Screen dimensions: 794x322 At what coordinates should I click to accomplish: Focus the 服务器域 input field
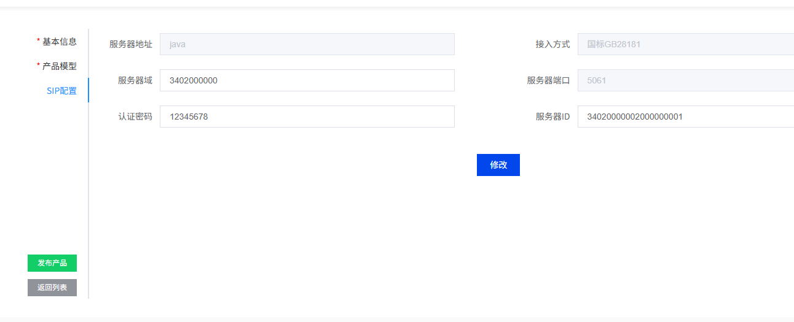[307, 80]
